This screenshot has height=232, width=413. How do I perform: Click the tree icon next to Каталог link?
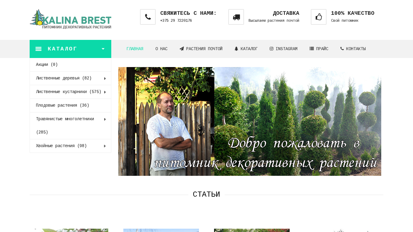tap(236, 49)
